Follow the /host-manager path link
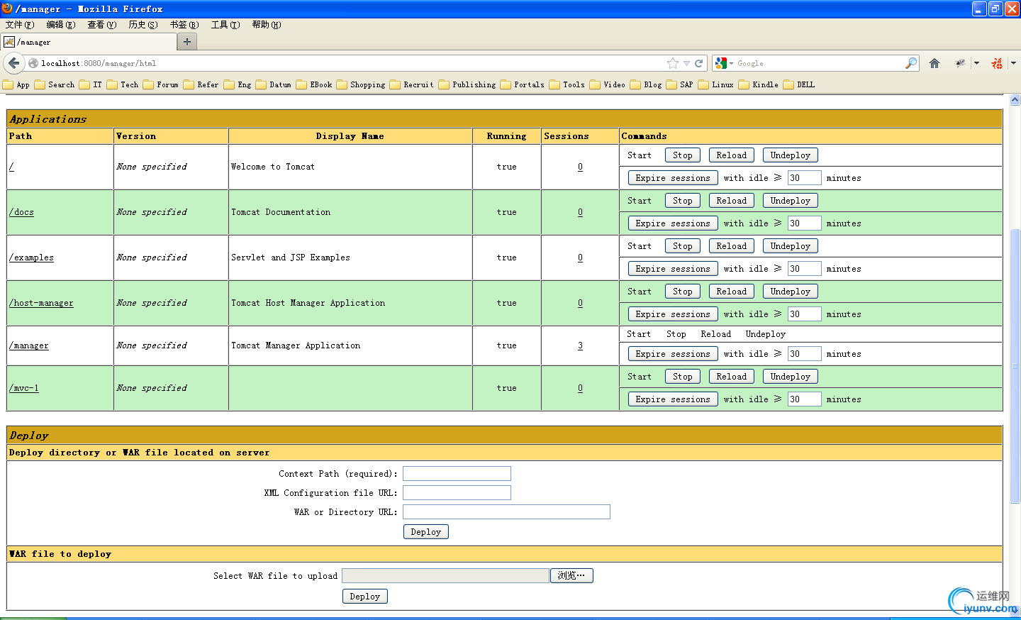1021x620 pixels. pos(41,303)
